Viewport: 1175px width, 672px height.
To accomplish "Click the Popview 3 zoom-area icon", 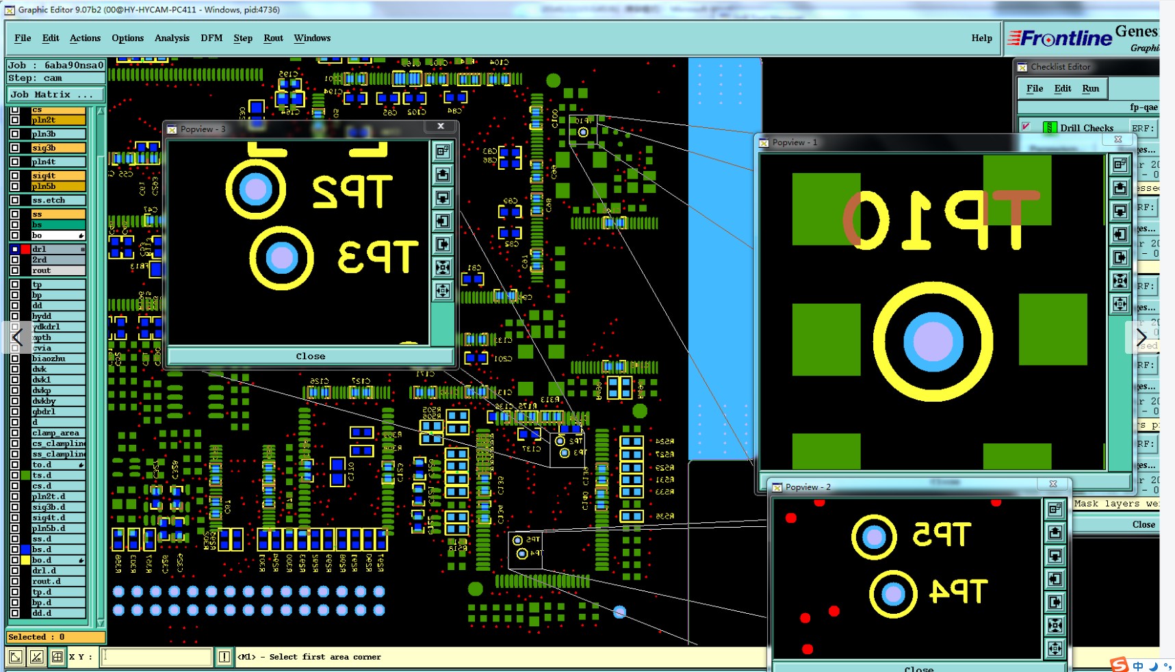I will pos(443,151).
